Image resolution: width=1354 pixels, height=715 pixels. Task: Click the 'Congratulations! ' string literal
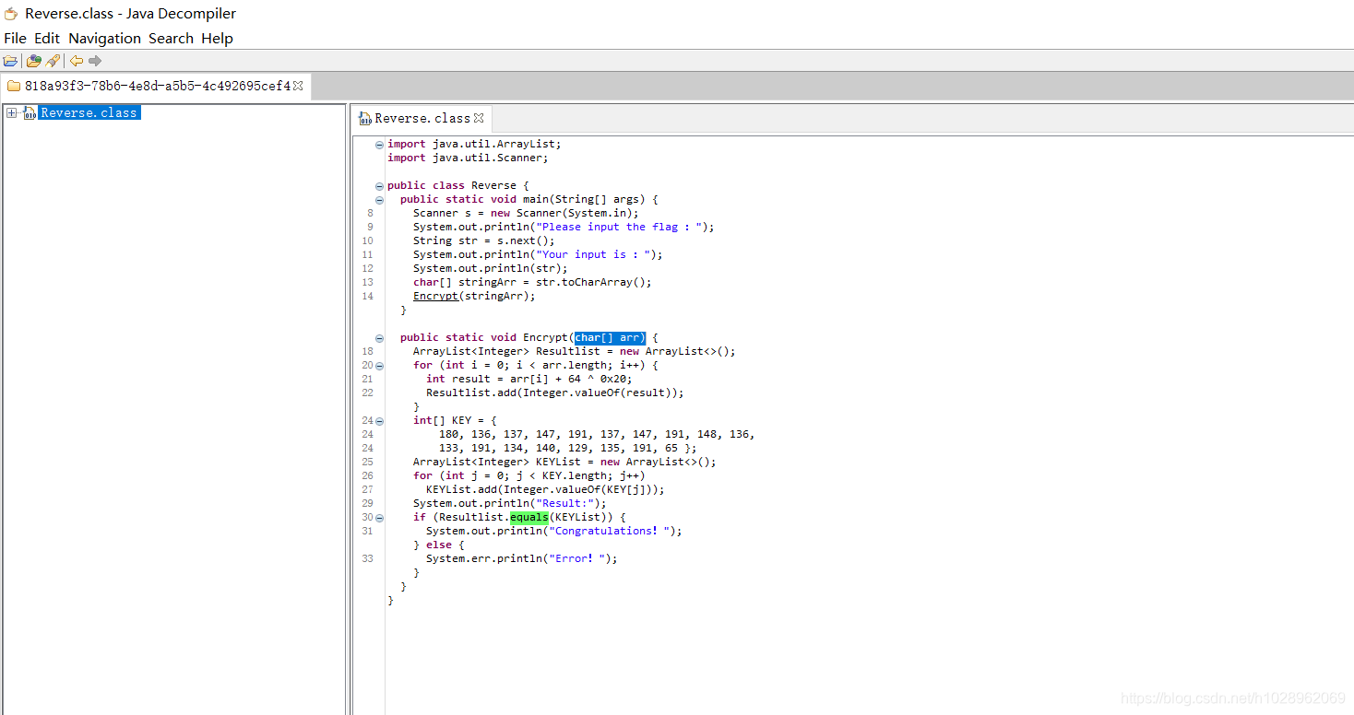click(610, 531)
